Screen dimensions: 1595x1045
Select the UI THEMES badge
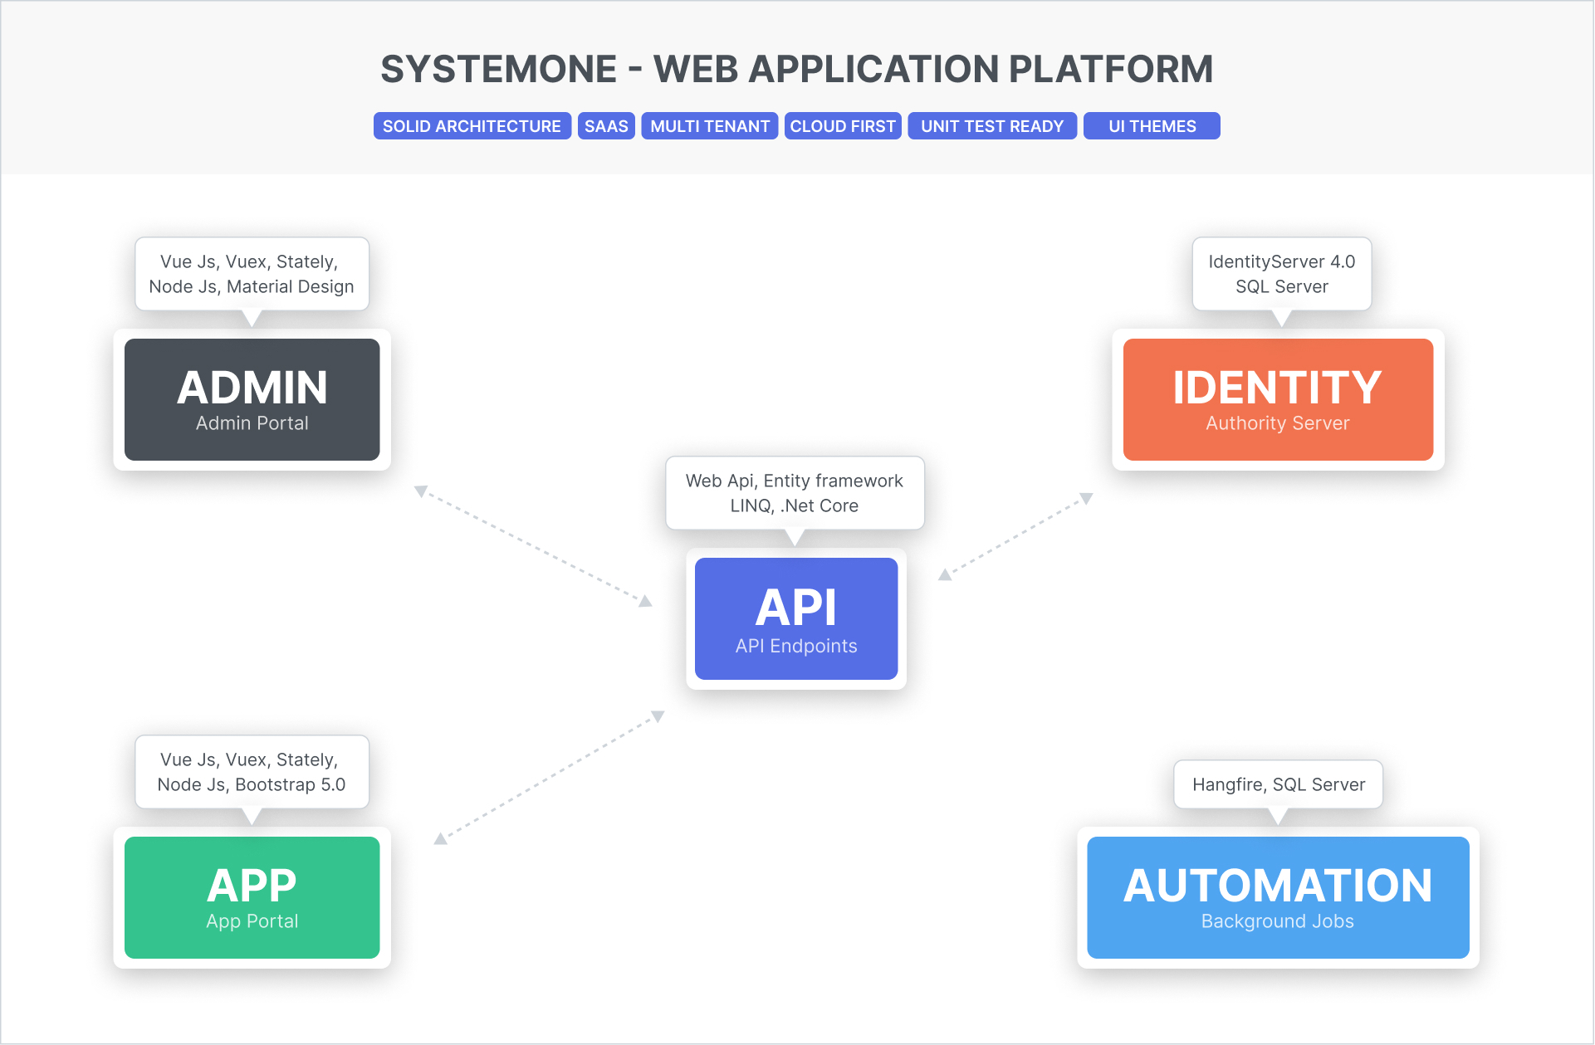click(1152, 126)
